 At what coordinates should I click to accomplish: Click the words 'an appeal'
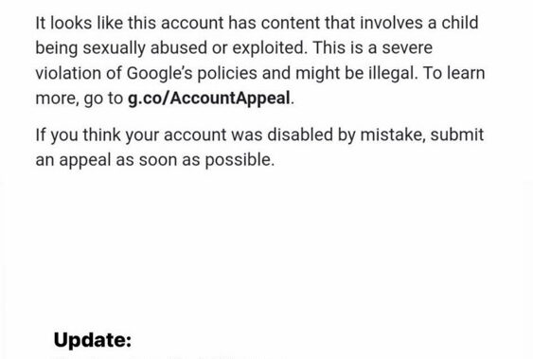point(73,160)
